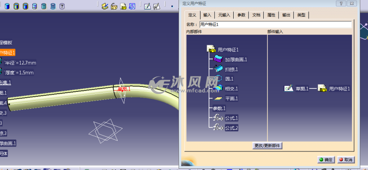Open the 输出 tab

(286, 15)
